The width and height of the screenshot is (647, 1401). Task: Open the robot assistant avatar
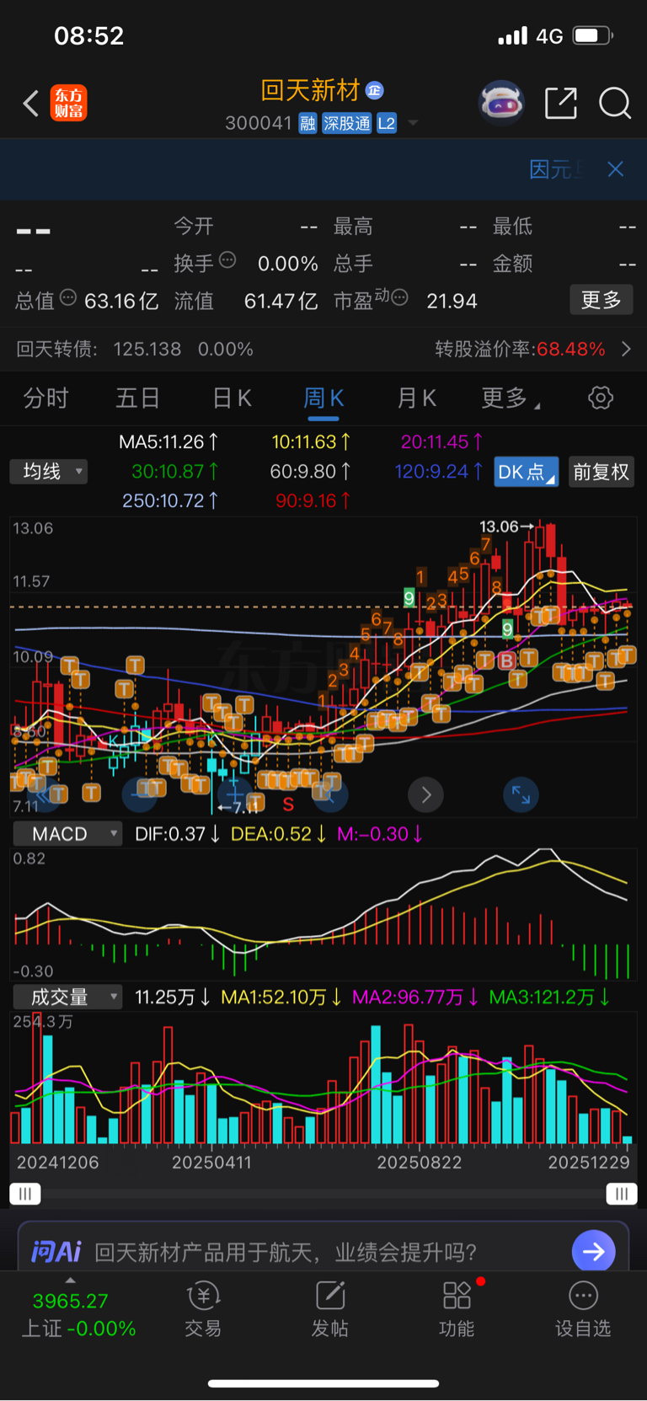click(x=501, y=104)
